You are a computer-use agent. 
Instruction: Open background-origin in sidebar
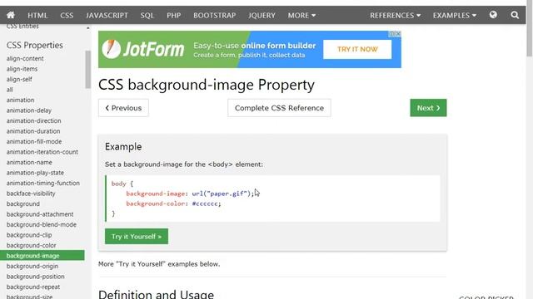click(x=32, y=266)
